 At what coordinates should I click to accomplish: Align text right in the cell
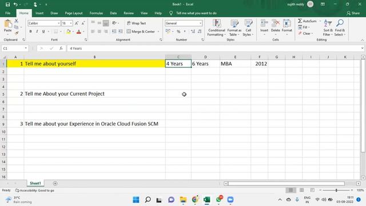click(106, 31)
